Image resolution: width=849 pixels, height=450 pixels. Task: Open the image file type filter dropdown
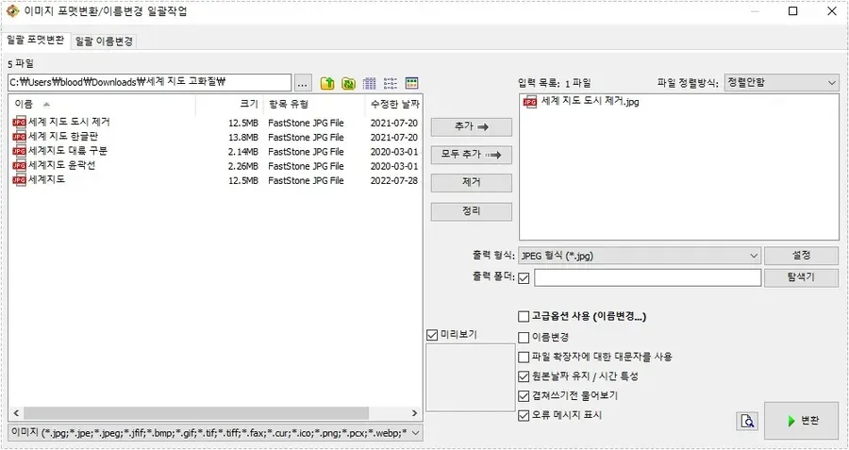click(216, 433)
